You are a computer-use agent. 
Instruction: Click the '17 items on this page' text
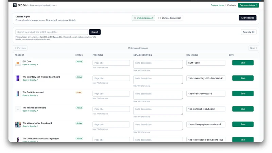tap(138, 48)
